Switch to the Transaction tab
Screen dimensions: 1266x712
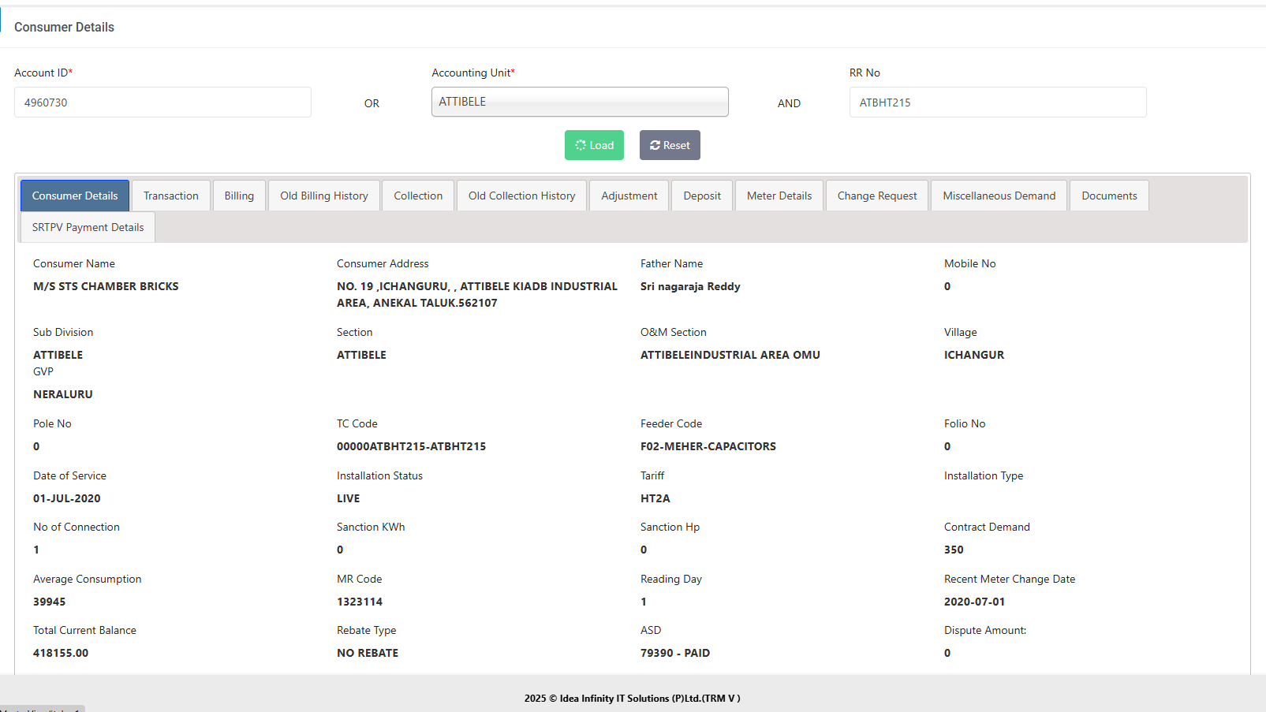(x=171, y=196)
